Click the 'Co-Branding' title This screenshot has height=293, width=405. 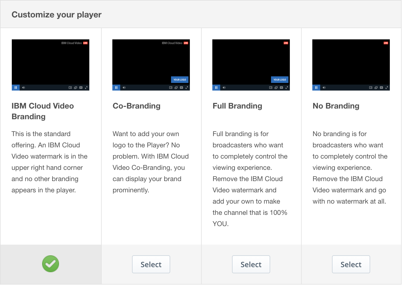click(136, 106)
